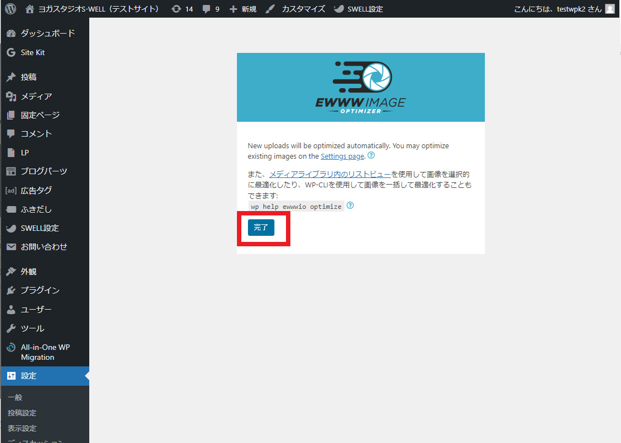Click the plug icon beside プラグイン
Image resolution: width=621 pixels, height=443 pixels.
coord(11,290)
